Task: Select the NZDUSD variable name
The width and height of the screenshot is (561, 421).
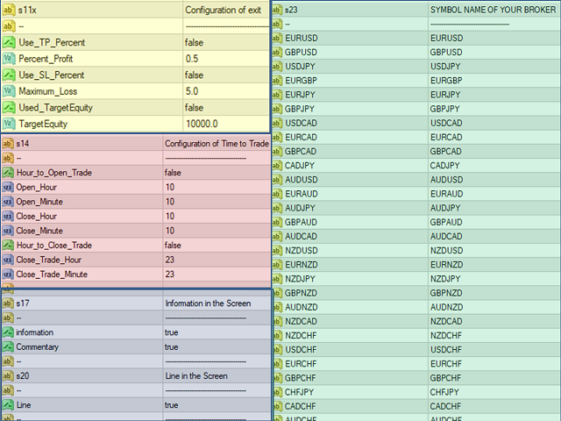Action: (x=302, y=251)
